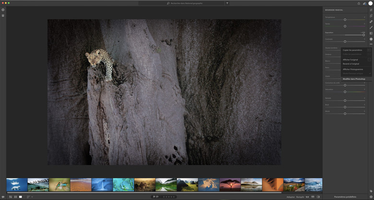This screenshot has width=374, height=200.
Task: Open cloud sync status icon
Action: (x=364, y=3)
